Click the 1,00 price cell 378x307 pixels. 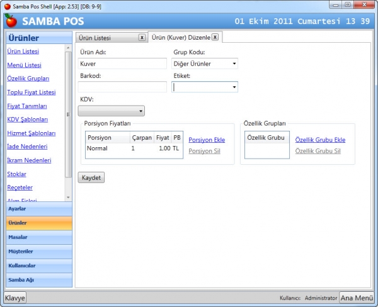coord(164,148)
